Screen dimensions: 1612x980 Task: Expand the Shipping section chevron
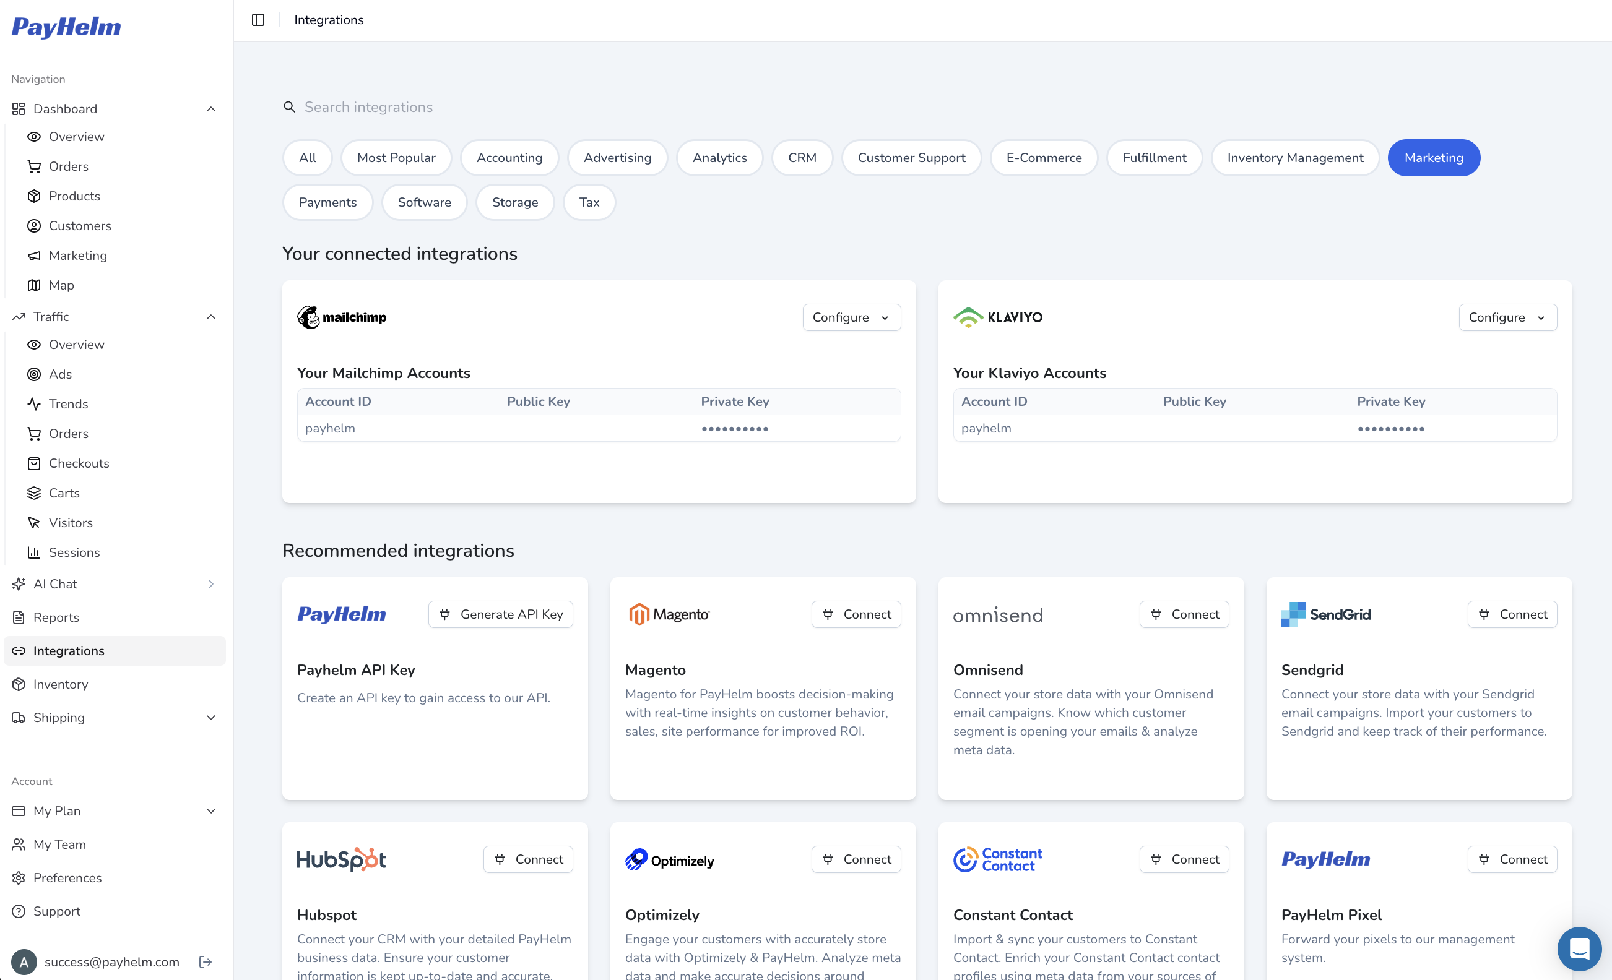[210, 717]
